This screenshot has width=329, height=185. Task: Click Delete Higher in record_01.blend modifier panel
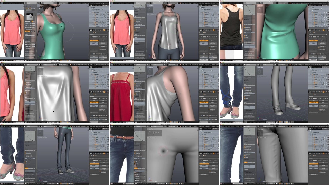pyautogui.click(x=103, y=44)
